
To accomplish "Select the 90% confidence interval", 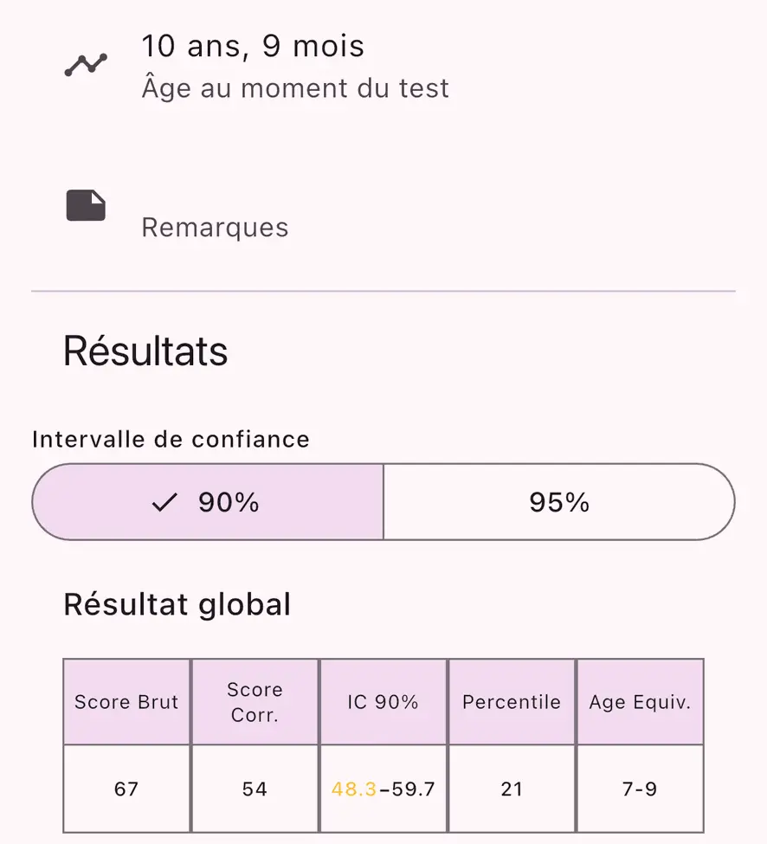I will (208, 502).
